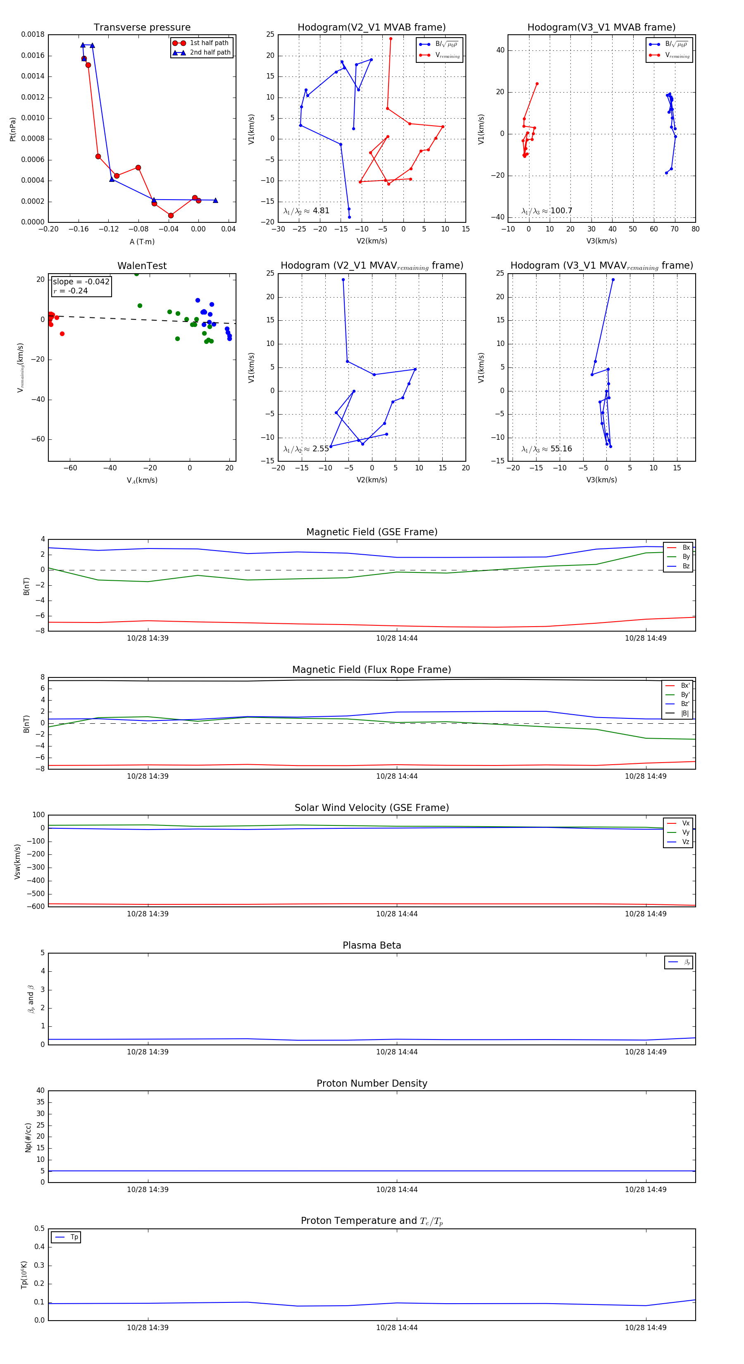Screen dimensions: 744x1364
Task: Click rightmost blue triangle in Transverse pressure plot
Action: [x=215, y=200]
